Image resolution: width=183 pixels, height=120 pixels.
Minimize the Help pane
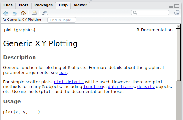click(x=171, y=7)
